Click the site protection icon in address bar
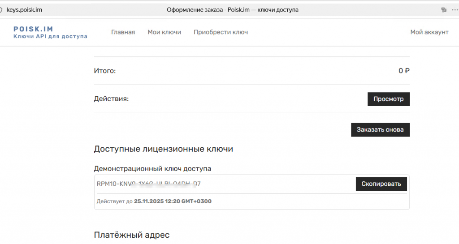Screen dimensions: 459x244 point(1,9)
